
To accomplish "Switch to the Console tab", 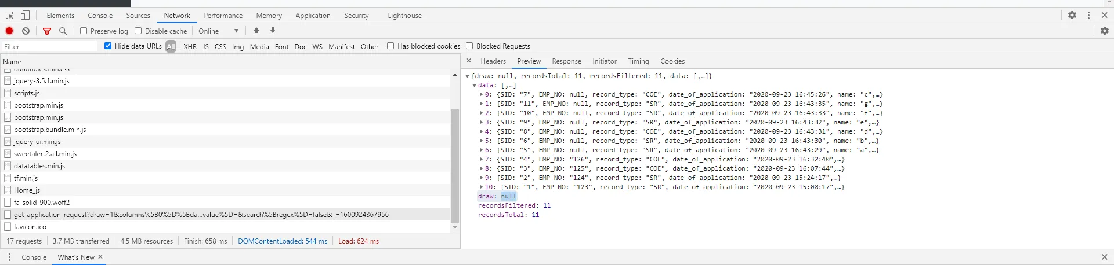I will coord(100,16).
